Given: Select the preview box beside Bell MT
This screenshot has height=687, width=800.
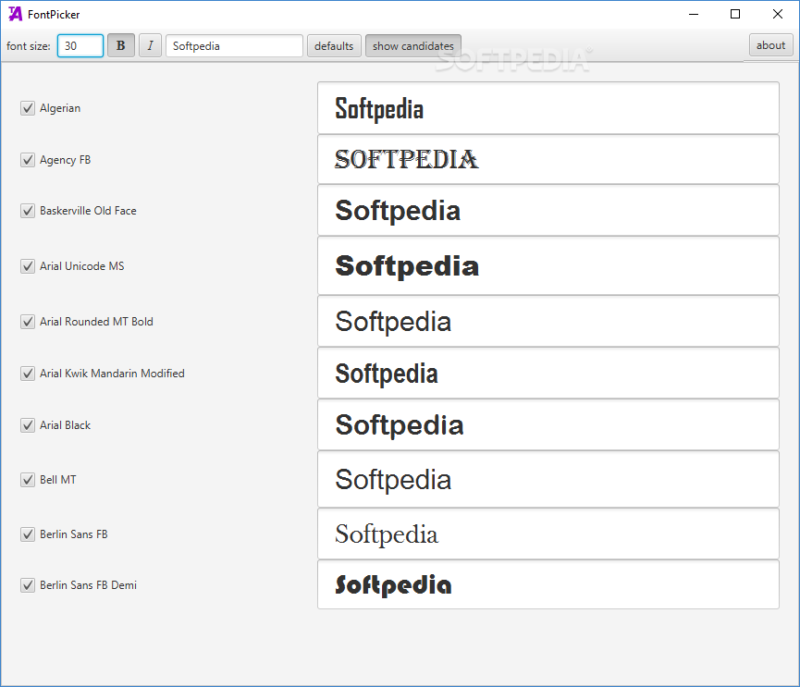Looking at the screenshot, I should tap(548, 480).
